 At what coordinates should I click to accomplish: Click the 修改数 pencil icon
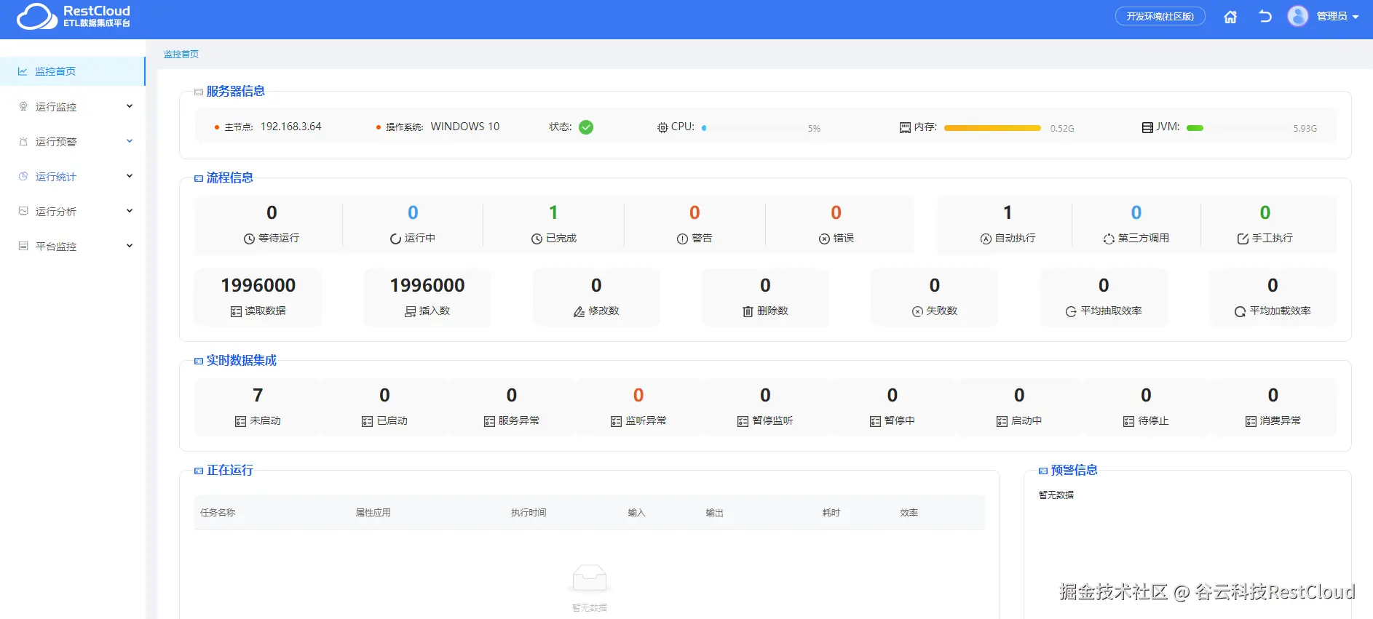coord(579,311)
